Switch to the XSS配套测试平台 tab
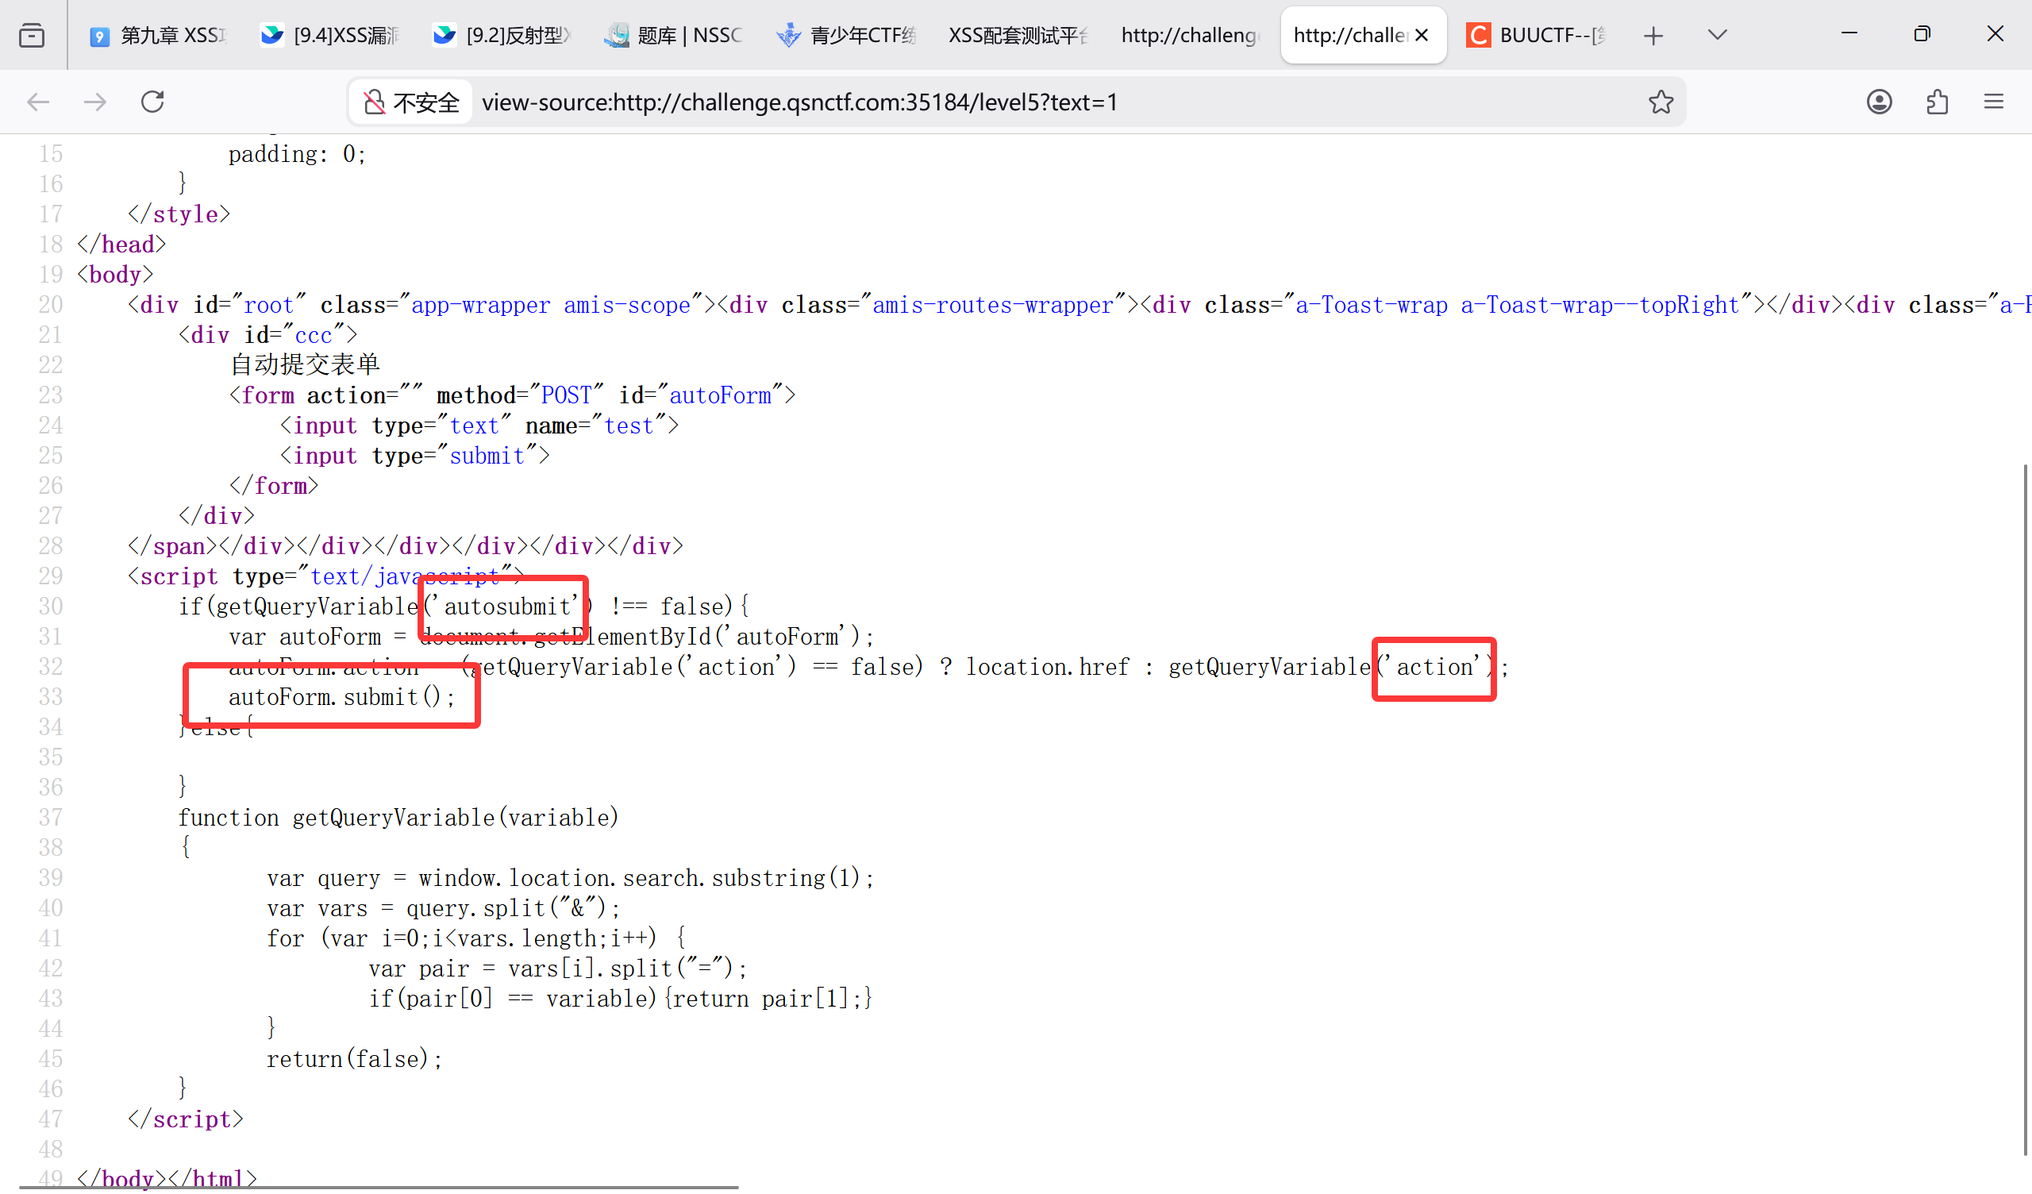 click(1018, 36)
